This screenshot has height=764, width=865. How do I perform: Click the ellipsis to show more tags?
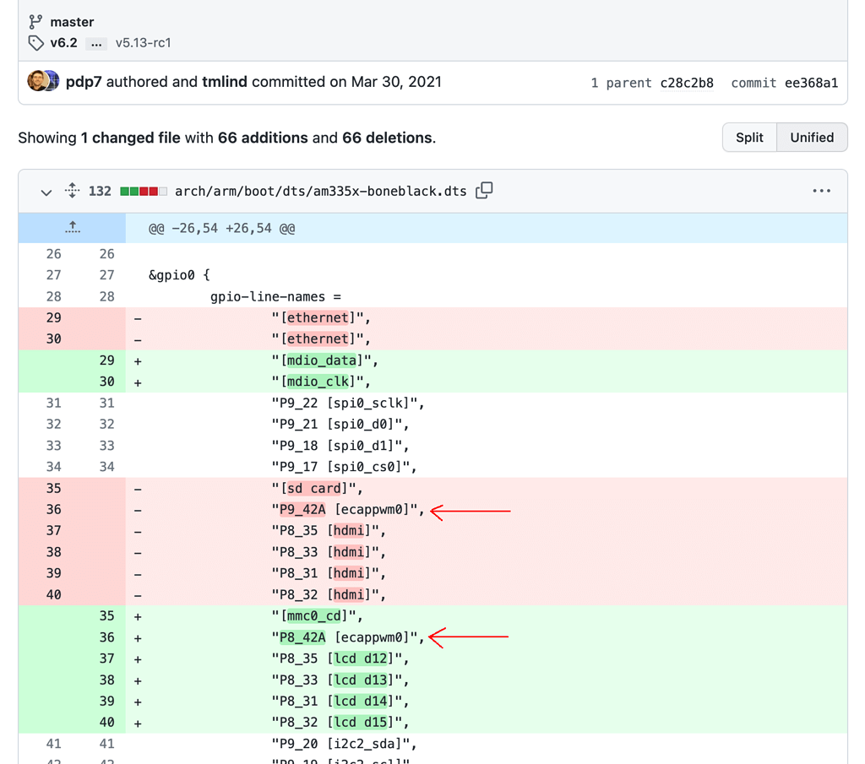tap(95, 42)
